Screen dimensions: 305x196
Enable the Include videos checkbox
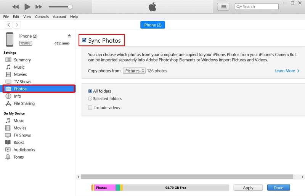(x=90, y=108)
